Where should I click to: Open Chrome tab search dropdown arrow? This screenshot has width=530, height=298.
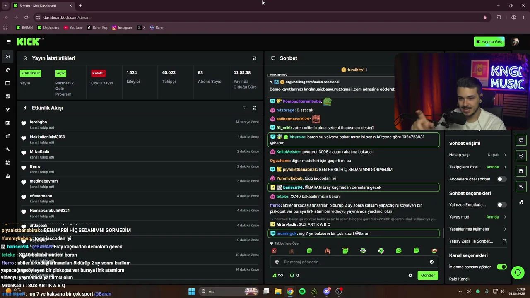pyautogui.click(x=5, y=6)
